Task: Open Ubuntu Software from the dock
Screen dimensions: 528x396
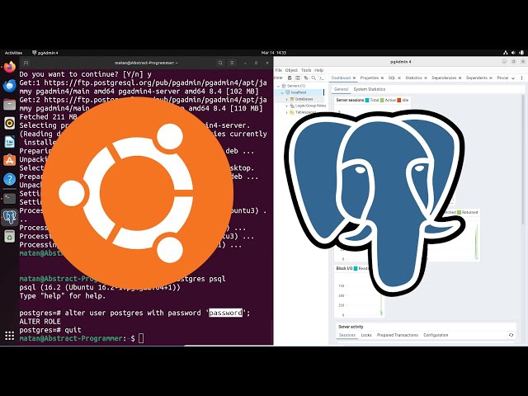Action: pyautogui.click(x=9, y=160)
